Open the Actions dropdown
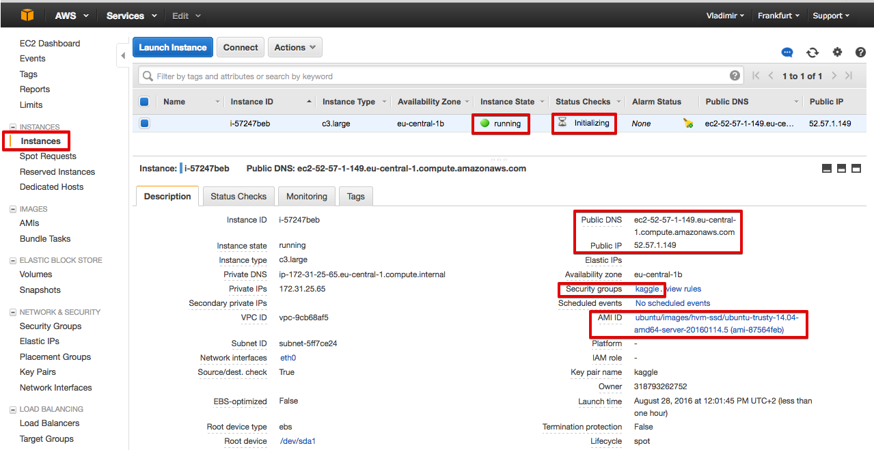 point(295,47)
